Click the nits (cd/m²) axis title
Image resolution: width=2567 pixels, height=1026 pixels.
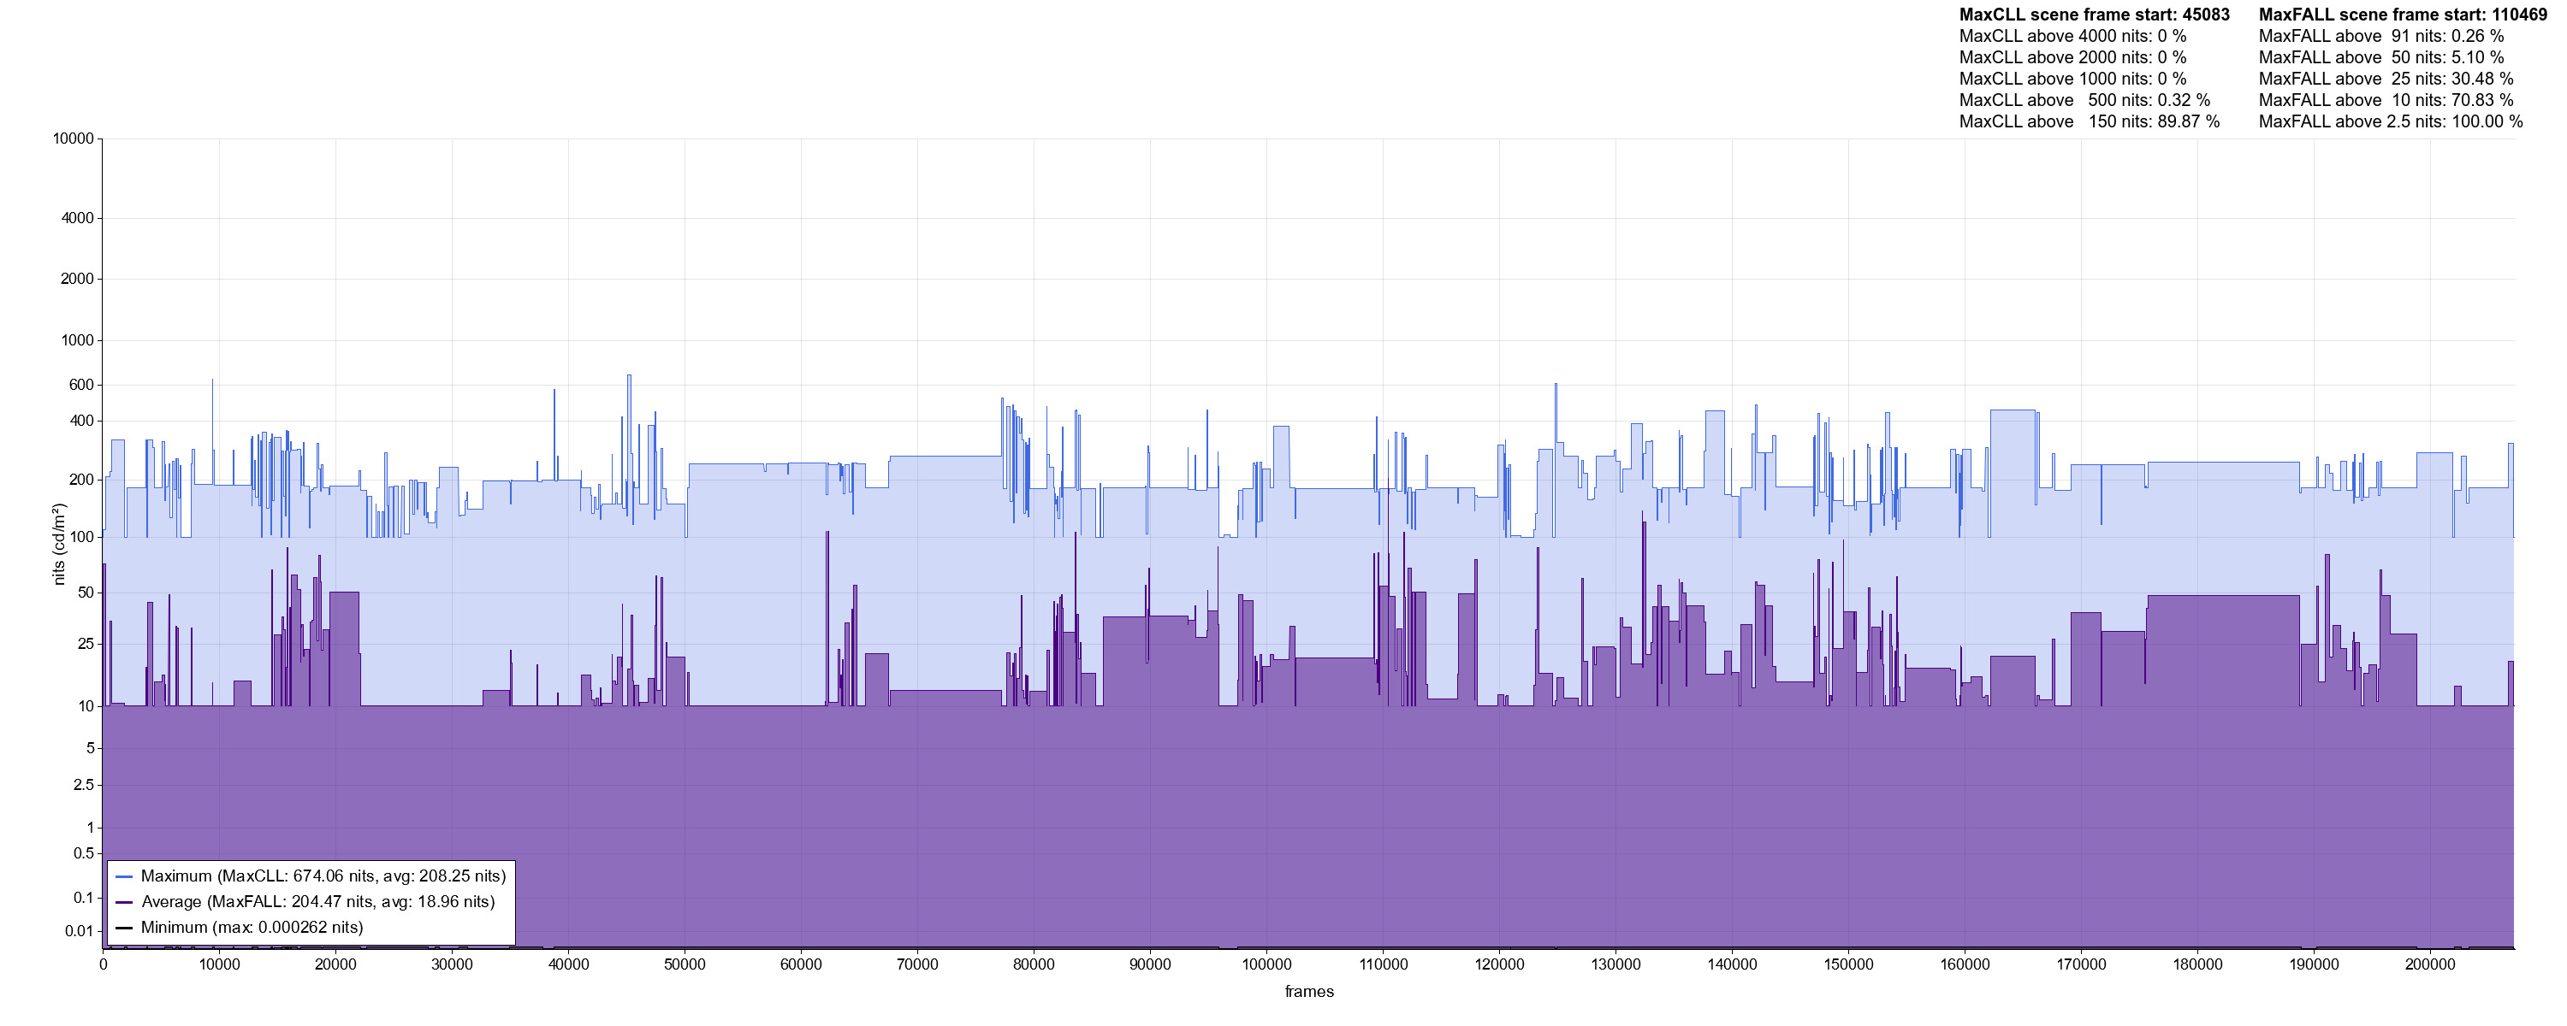pyautogui.click(x=60, y=544)
